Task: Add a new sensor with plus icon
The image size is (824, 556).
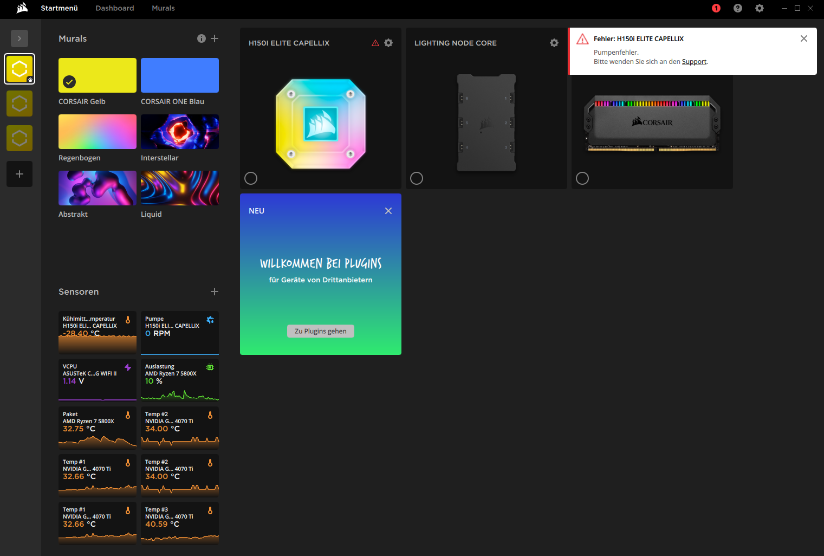Action: coord(215,292)
